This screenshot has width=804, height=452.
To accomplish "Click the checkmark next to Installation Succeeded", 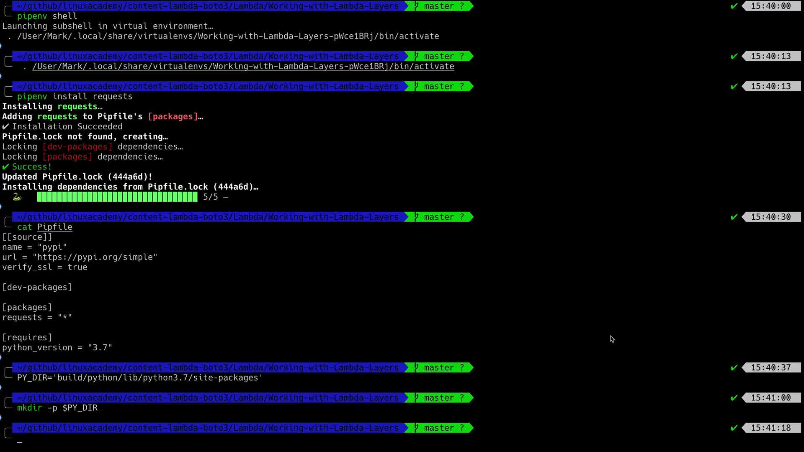I will pyautogui.click(x=5, y=126).
